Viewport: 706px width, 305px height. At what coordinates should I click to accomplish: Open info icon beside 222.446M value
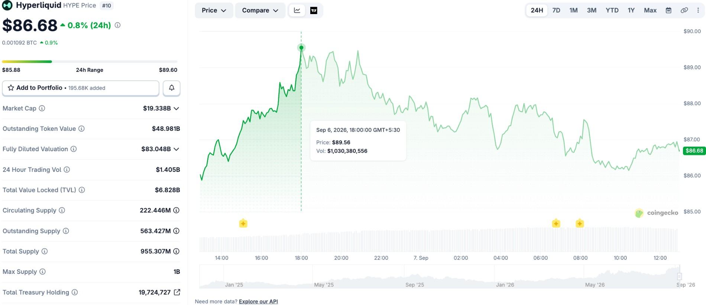coord(176,210)
